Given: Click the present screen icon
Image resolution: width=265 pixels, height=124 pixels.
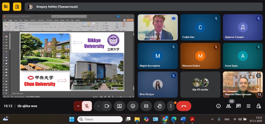Looking at the screenshot, I should (x=119, y=106).
